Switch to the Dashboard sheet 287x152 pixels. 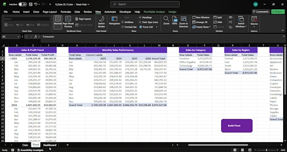point(50,145)
